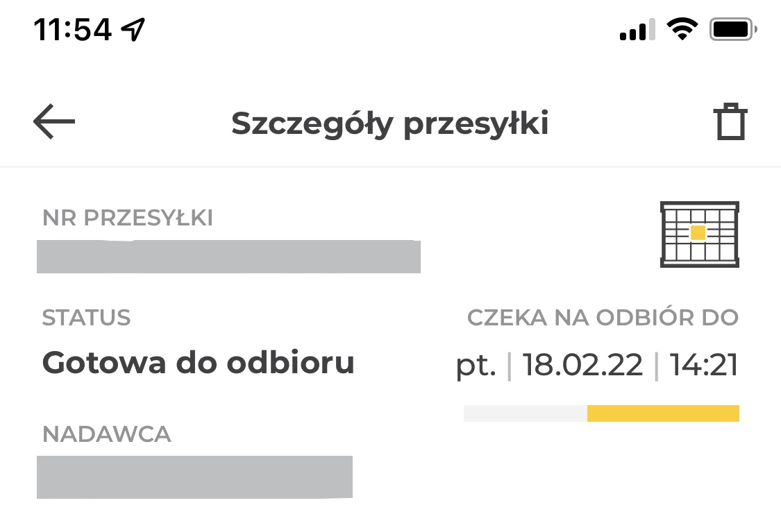Tap the "Szczegóły przesyłki" page title
Viewport: 781px width, 530px height.
[390, 123]
